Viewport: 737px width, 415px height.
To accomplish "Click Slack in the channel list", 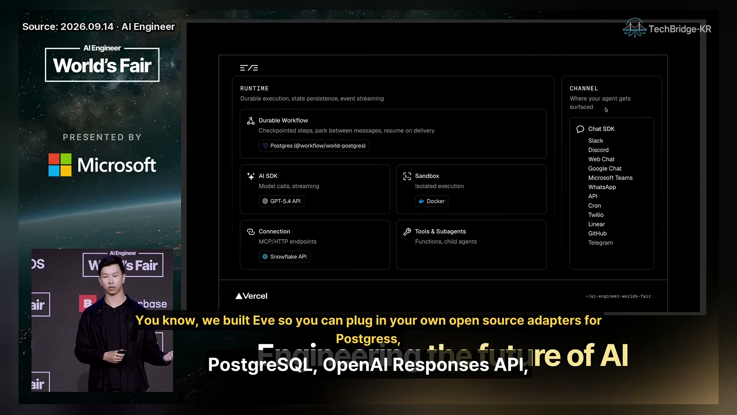I will tap(596, 141).
